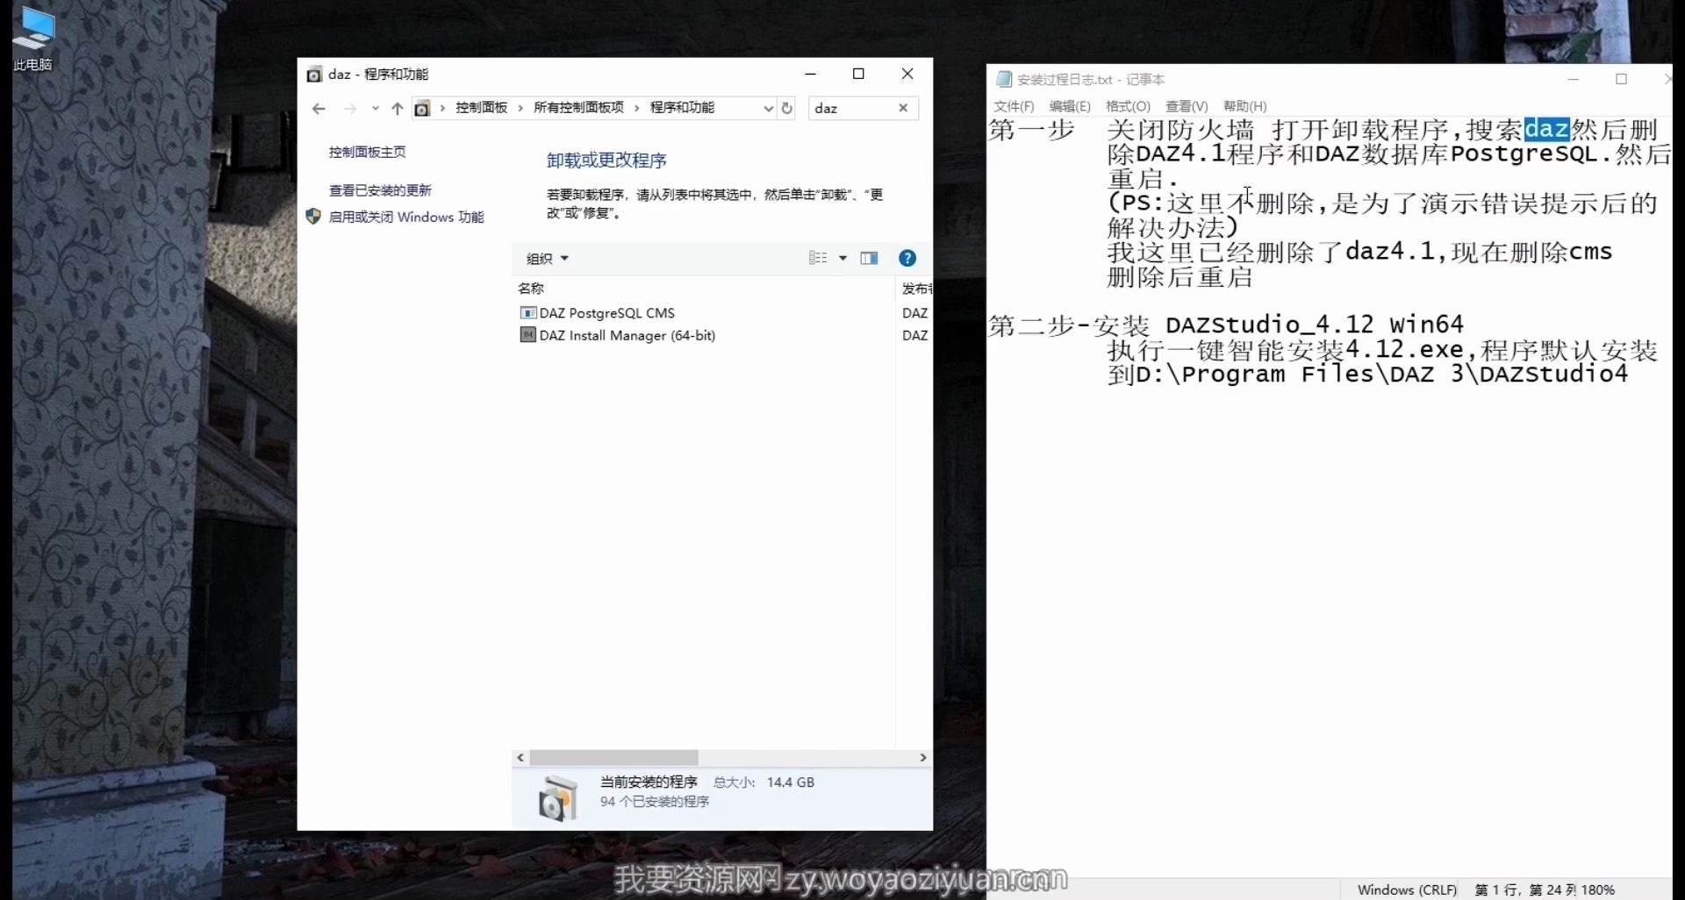
Task: Click the DAZ PostgreSQL CMS icon
Action: tap(527, 313)
